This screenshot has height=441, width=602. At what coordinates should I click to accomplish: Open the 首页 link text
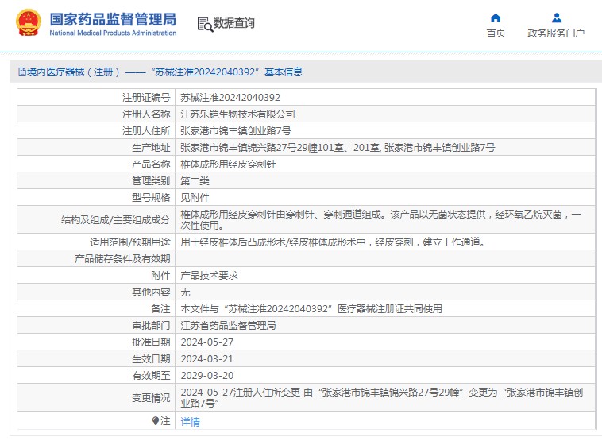click(x=496, y=33)
